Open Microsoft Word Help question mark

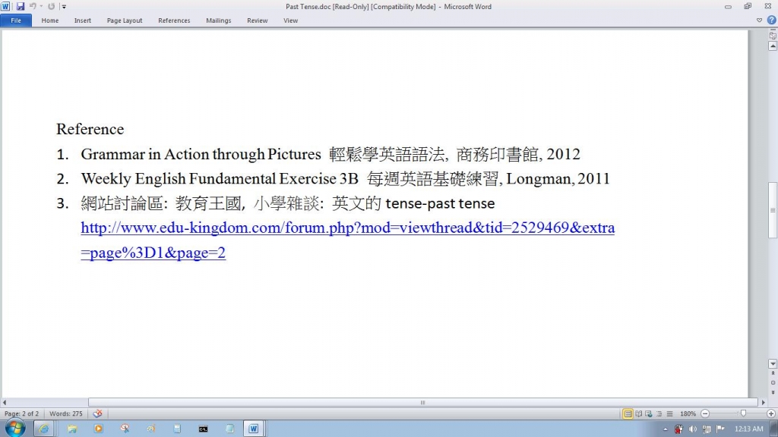771,20
